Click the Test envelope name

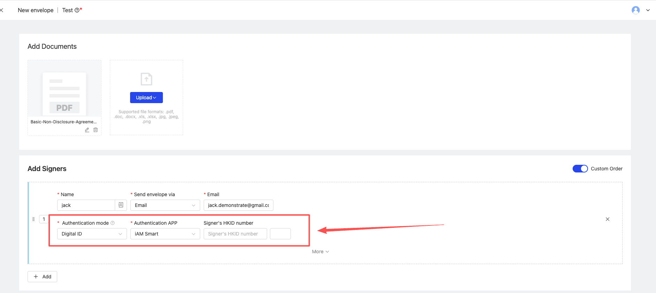pyautogui.click(x=67, y=10)
